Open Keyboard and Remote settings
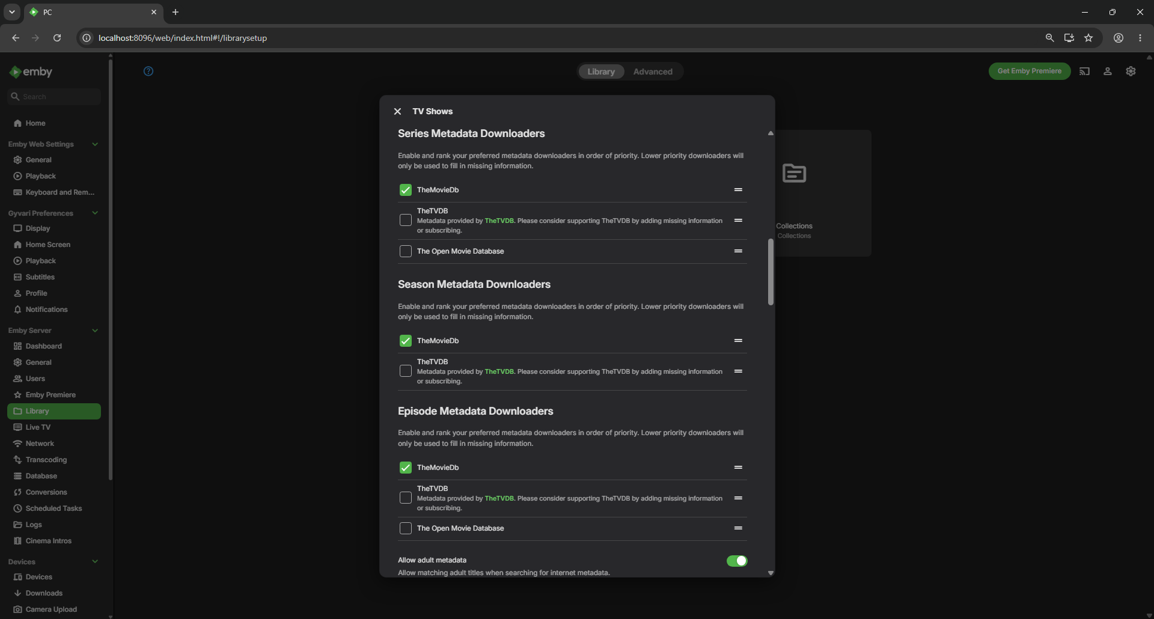1154x619 pixels. coord(54,192)
